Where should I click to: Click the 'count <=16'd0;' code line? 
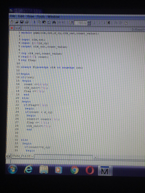(36, 84)
